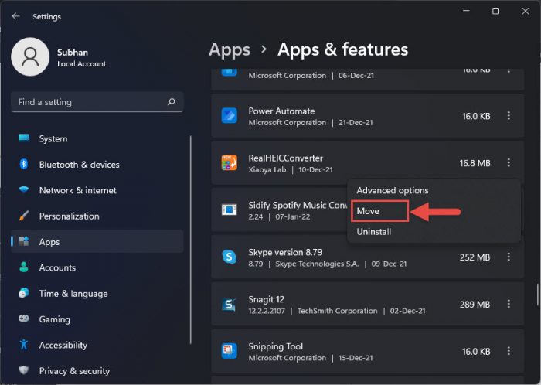Click the Snagit 12 app icon
The width and height of the screenshot is (541, 385).
point(229,304)
